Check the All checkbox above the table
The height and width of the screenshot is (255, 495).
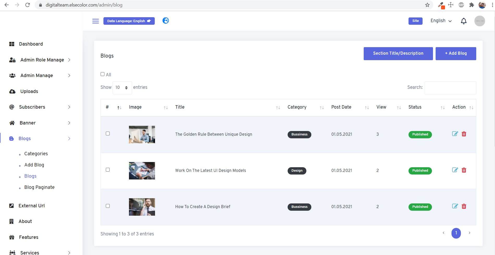(102, 74)
